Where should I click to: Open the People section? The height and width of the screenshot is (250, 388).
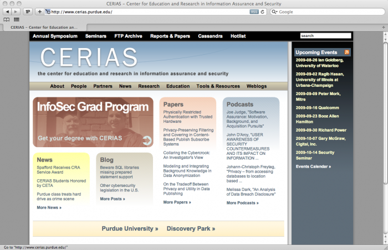[x=79, y=86]
